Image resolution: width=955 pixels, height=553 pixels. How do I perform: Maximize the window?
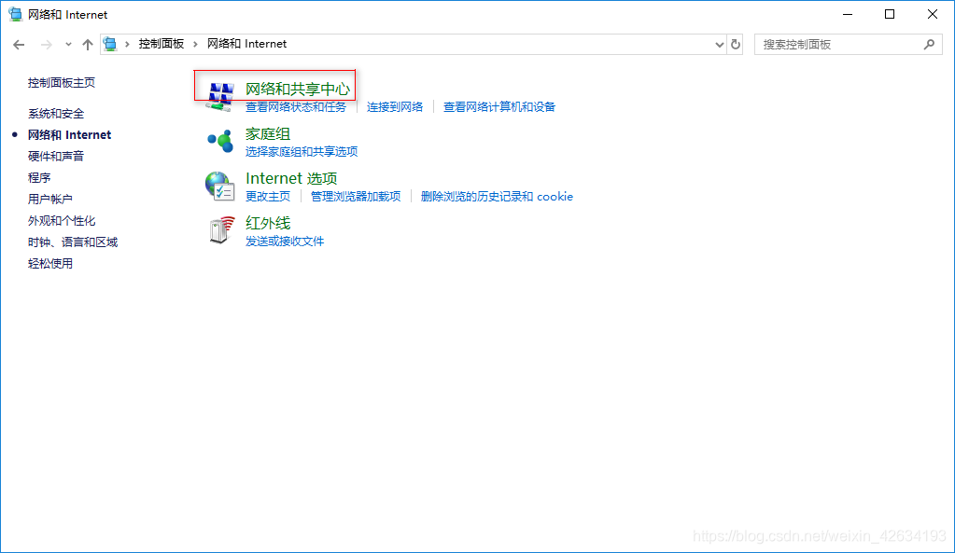click(890, 14)
